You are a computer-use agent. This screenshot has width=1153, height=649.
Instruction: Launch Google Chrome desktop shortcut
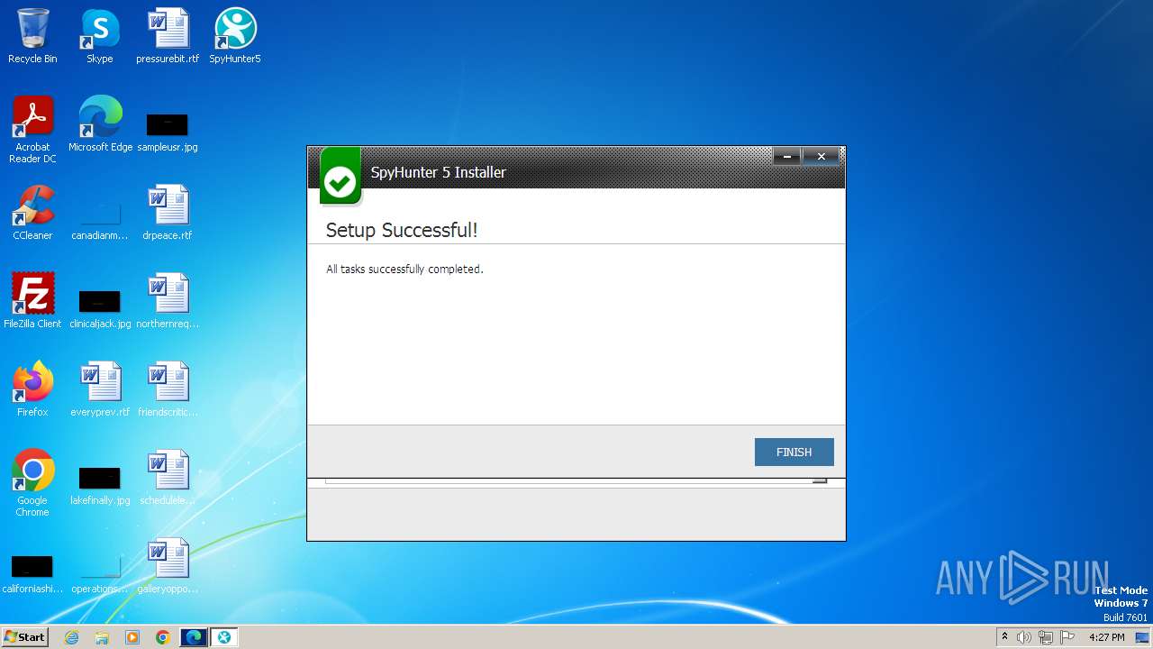pyautogui.click(x=32, y=483)
